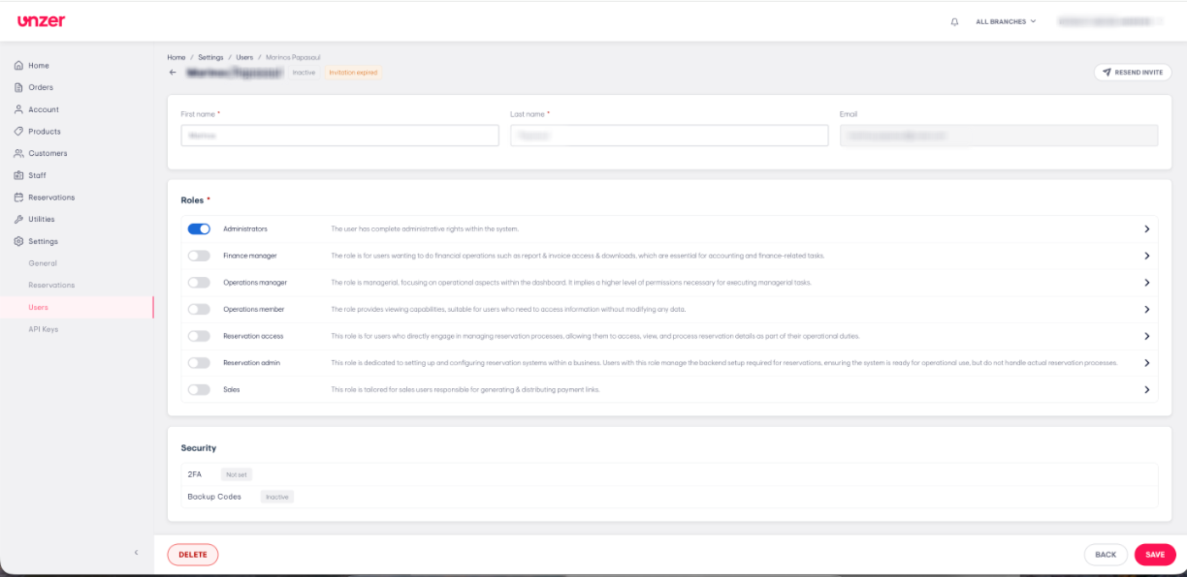1187x577 pixels.
Task: Enable the Finance manager role toggle
Action: tap(199, 256)
